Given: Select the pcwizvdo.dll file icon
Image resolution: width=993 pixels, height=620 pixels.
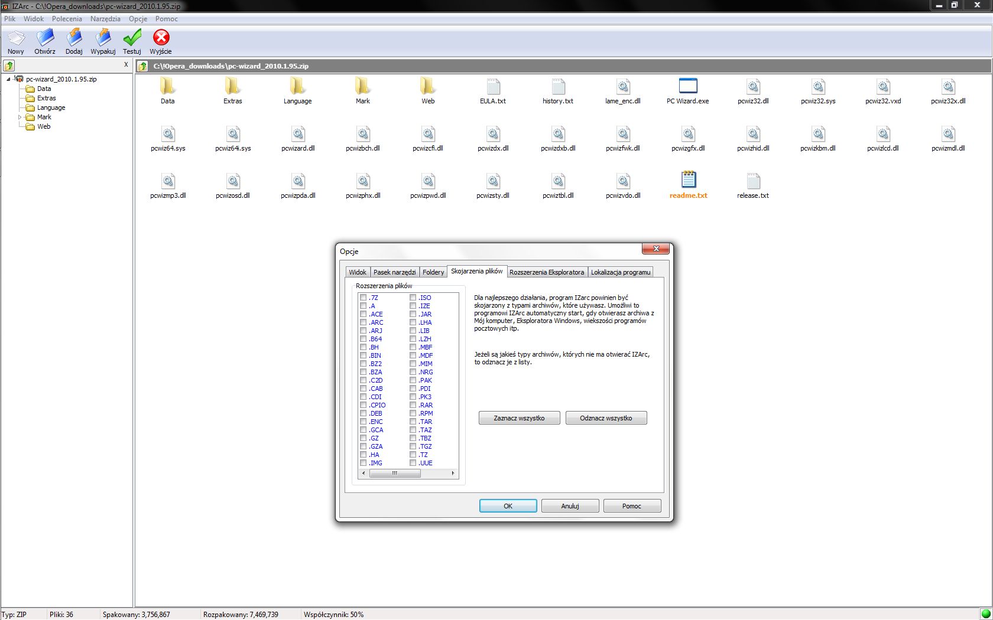Looking at the screenshot, I should [623, 181].
